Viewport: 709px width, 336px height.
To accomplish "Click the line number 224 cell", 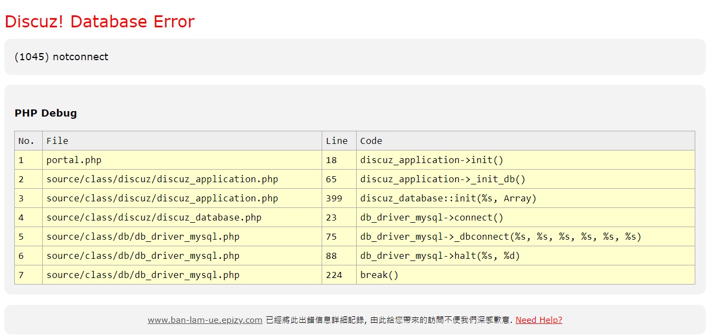I will pyautogui.click(x=334, y=275).
